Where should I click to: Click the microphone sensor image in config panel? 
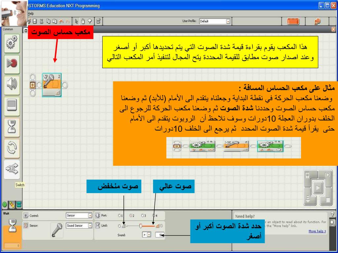tap(57, 230)
